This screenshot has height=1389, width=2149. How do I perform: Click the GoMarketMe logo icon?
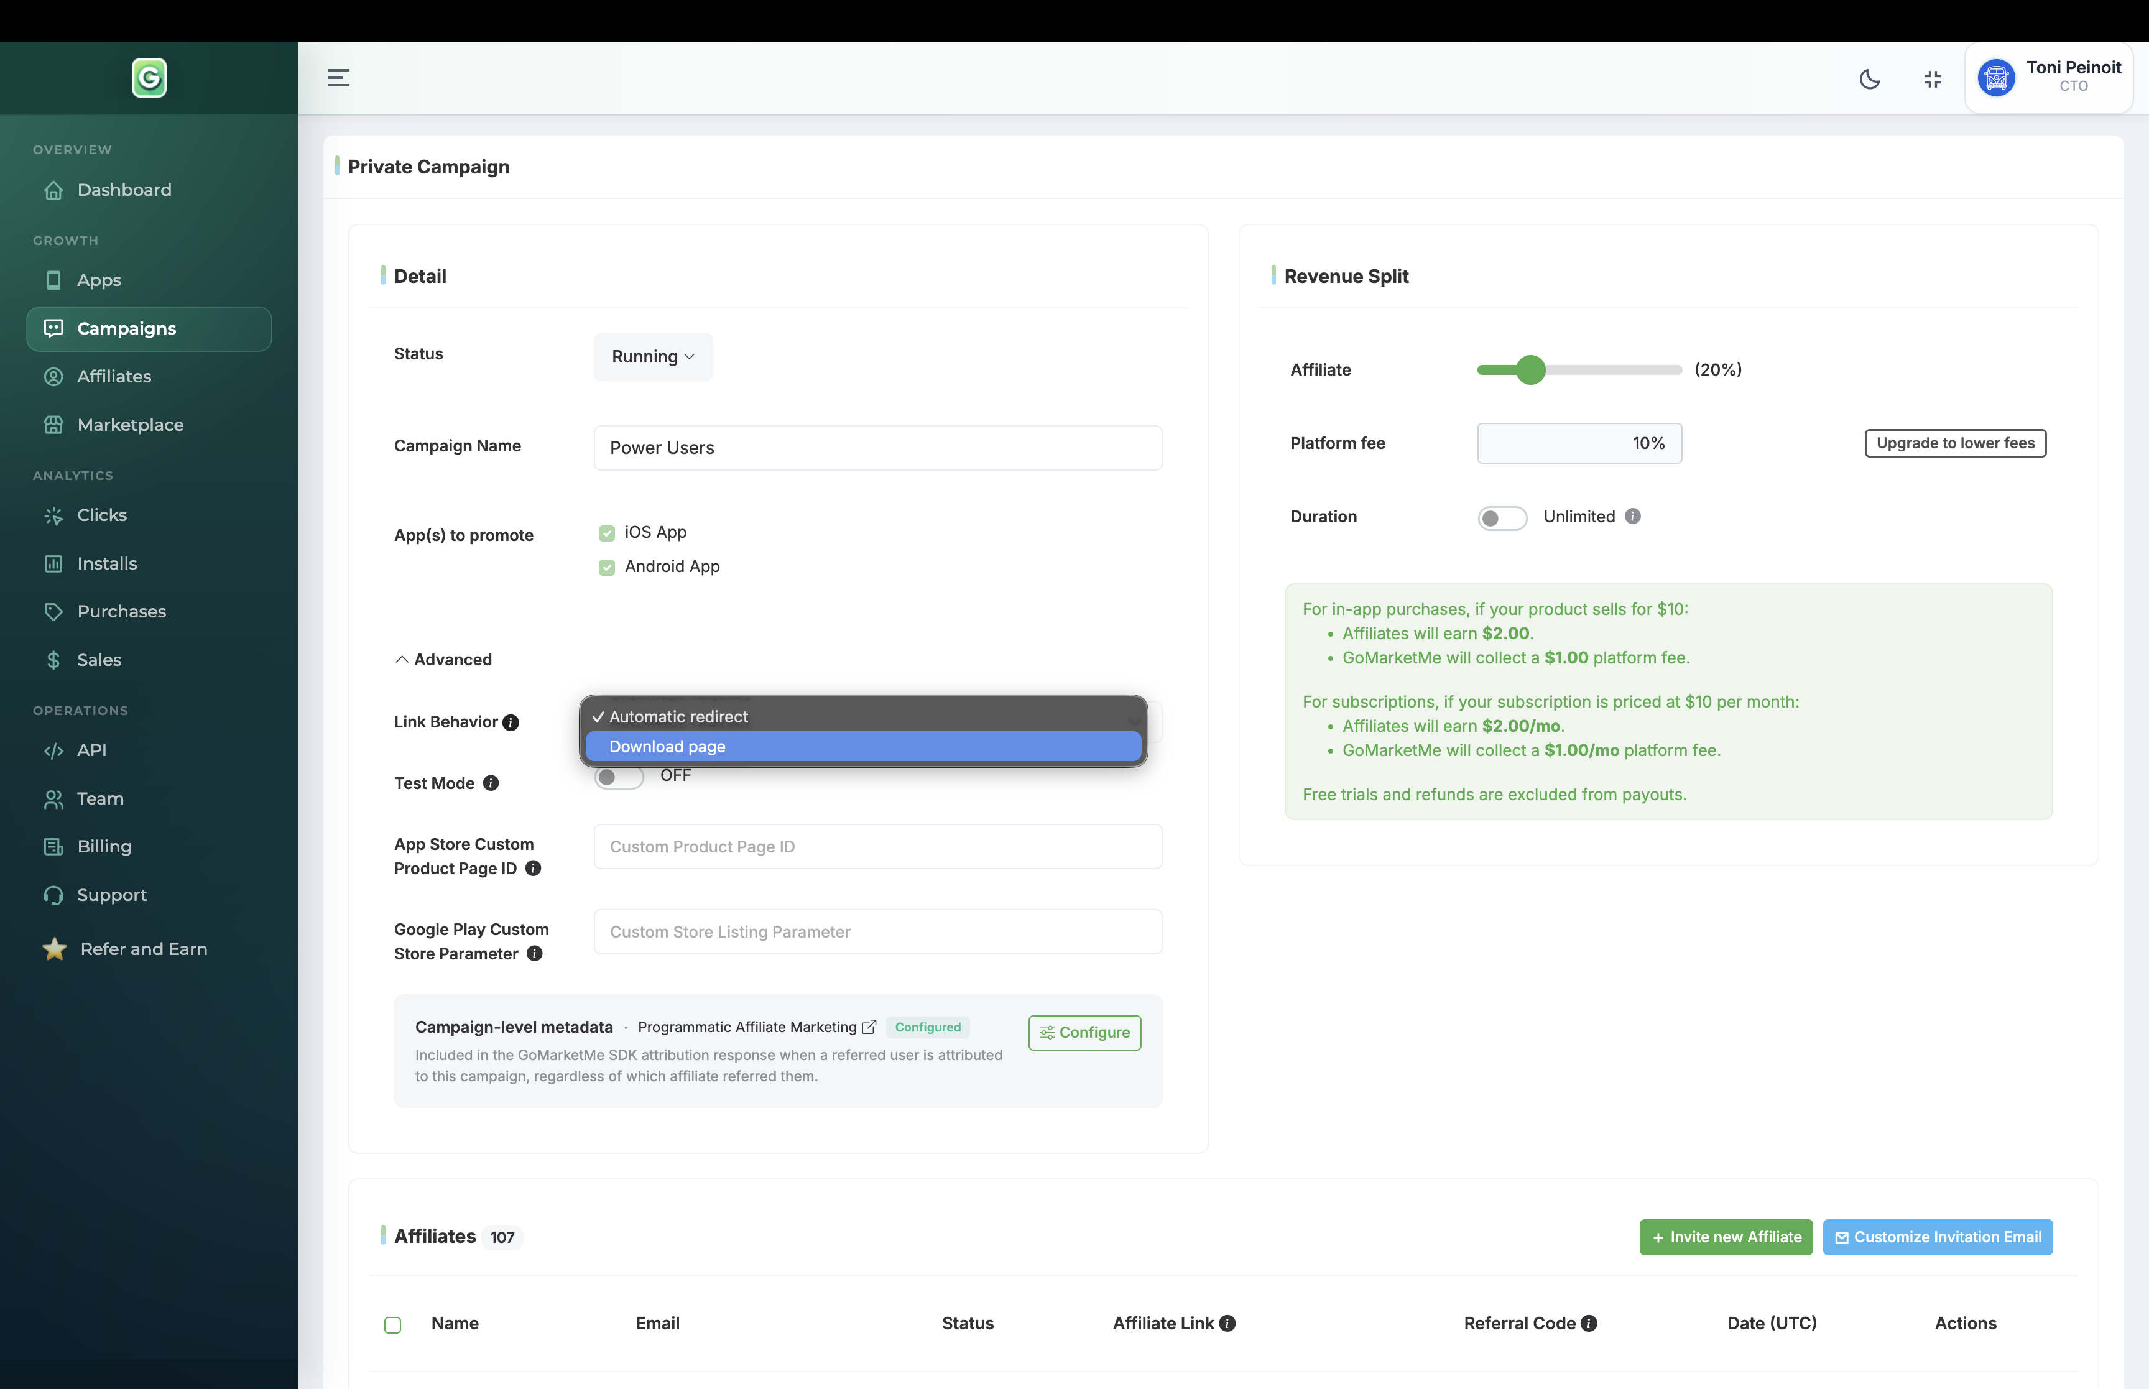149,78
